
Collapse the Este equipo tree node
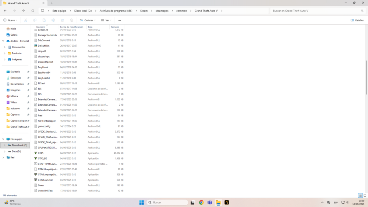click(3, 139)
